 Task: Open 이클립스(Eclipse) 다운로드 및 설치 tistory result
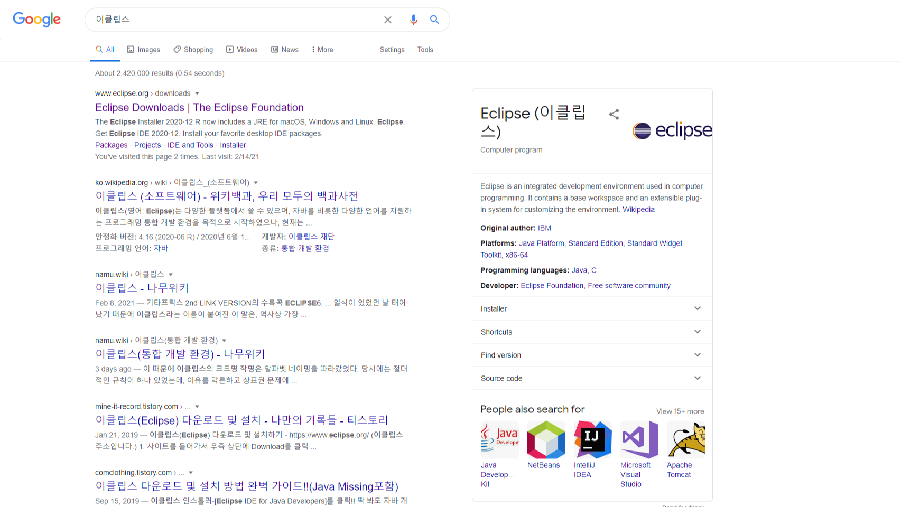coord(241,420)
